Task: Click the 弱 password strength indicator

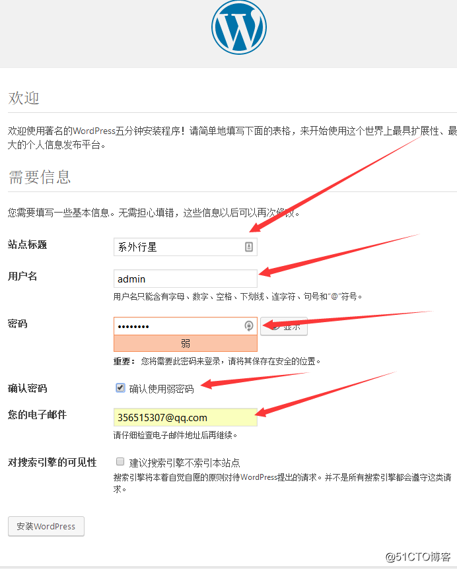Action: [186, 343]
